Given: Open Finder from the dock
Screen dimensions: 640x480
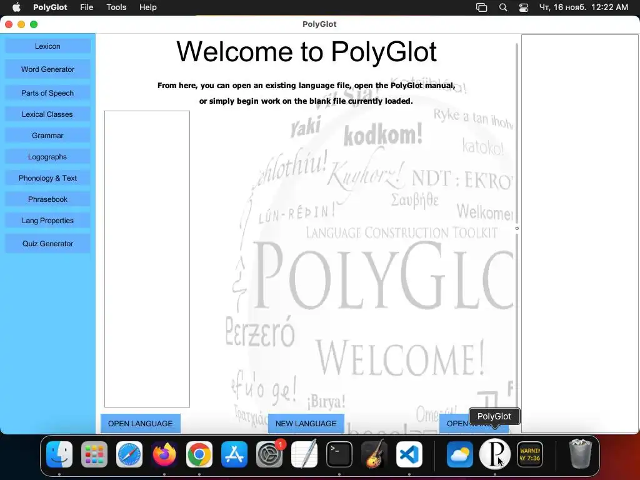Looking at the screenshot, I should [59, 454].
